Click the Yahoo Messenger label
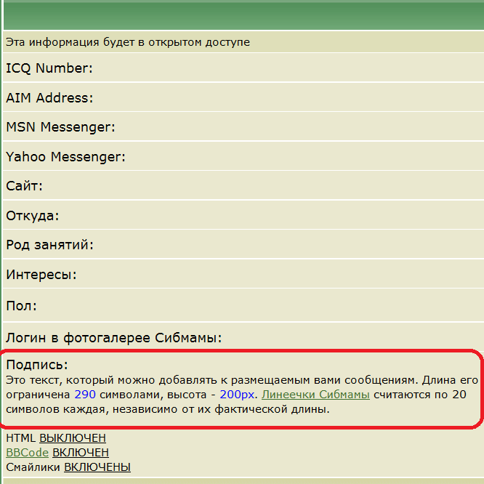484x484 pixels. (x=65, y=157)
